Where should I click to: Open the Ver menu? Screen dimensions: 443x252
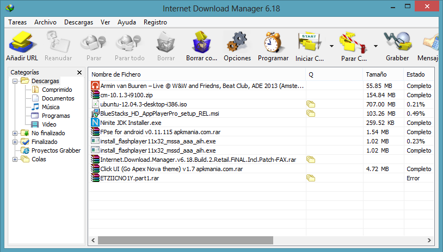106,22
